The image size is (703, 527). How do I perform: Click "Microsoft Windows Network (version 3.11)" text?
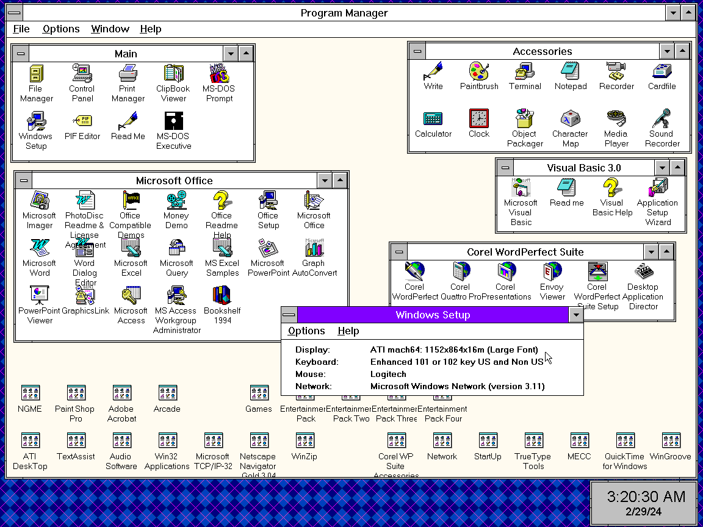(457, 386)
